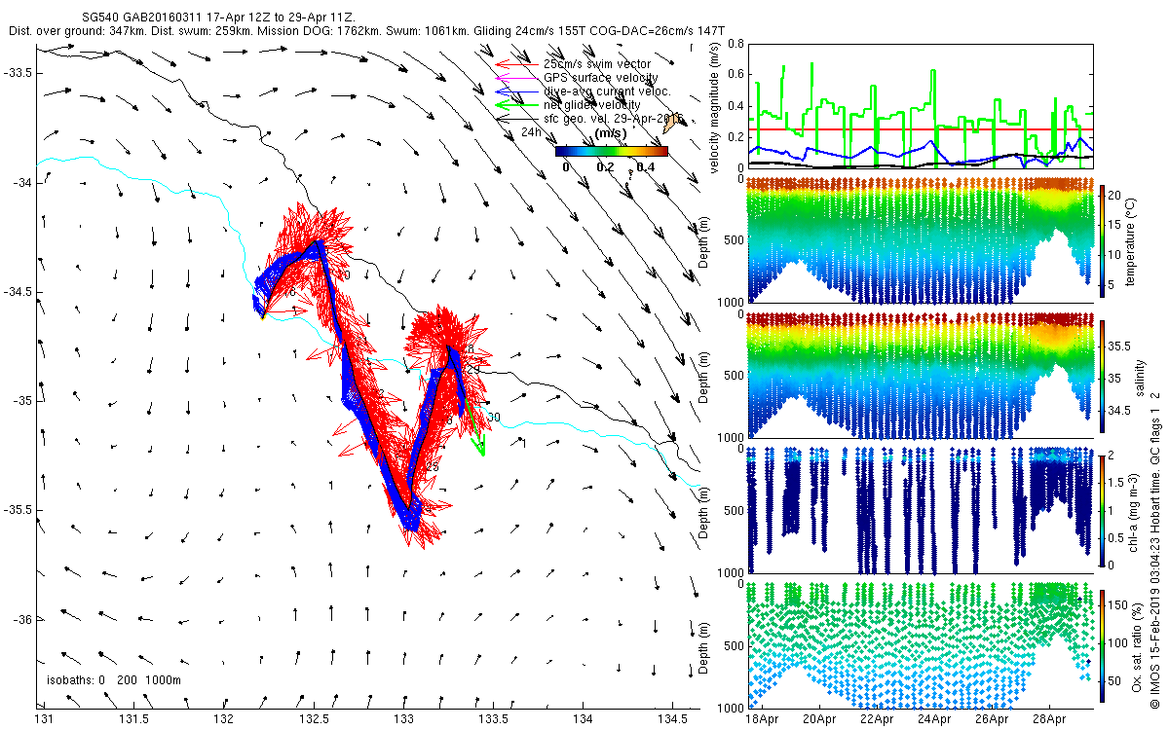1169x730 pixels.
Task: Click the '134.5' longitude tick label
Action: [x=672, y=718]
